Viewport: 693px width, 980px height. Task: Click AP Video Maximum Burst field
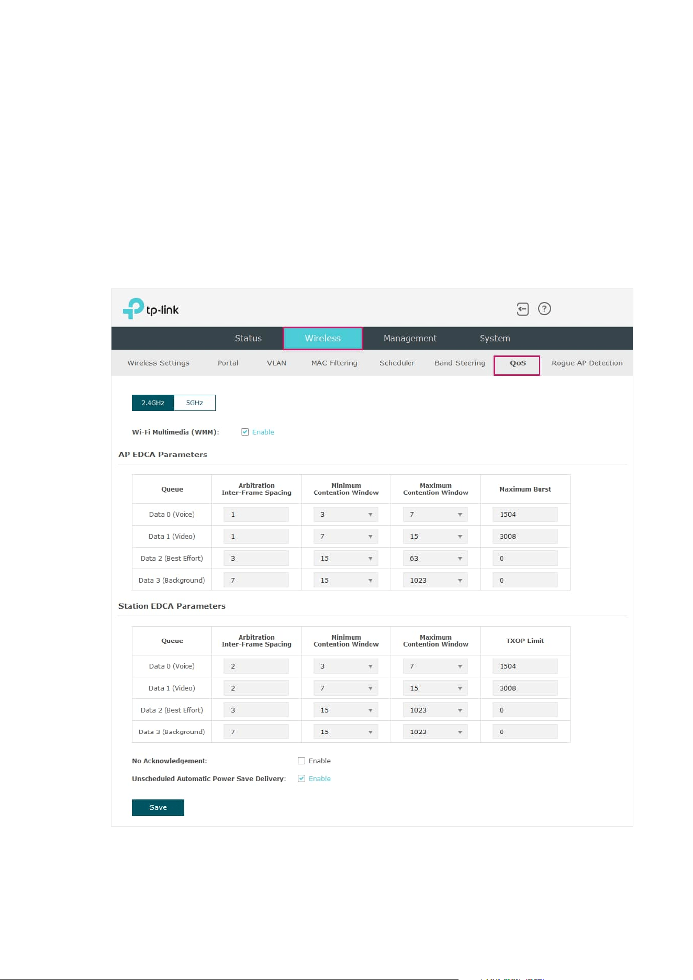[525, 537]
